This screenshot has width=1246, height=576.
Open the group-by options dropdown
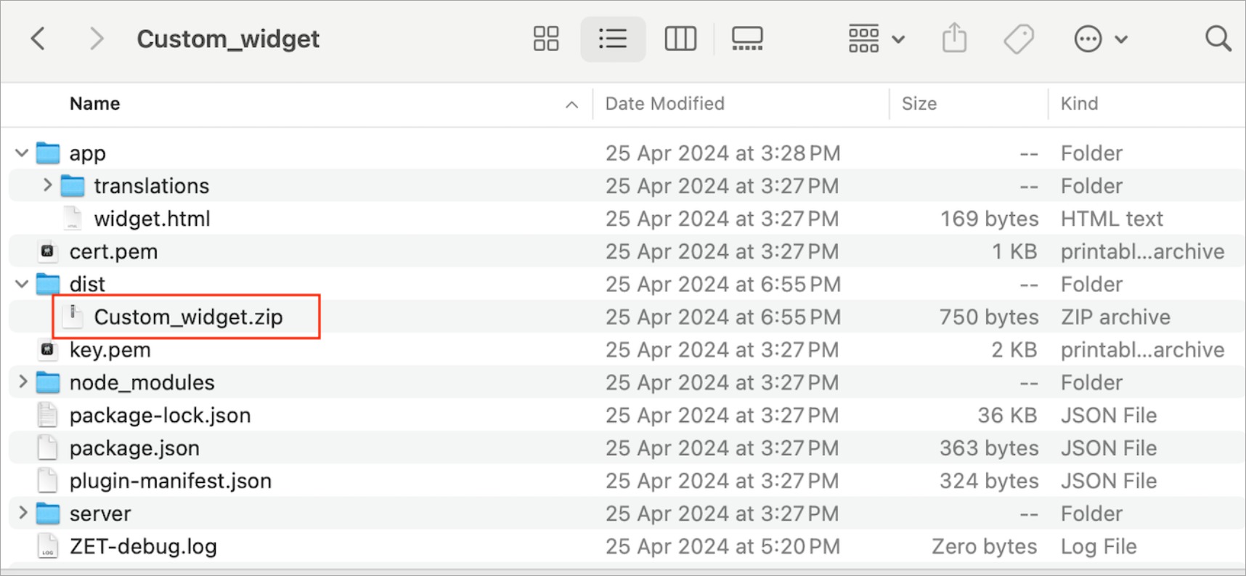coord(876,38)
